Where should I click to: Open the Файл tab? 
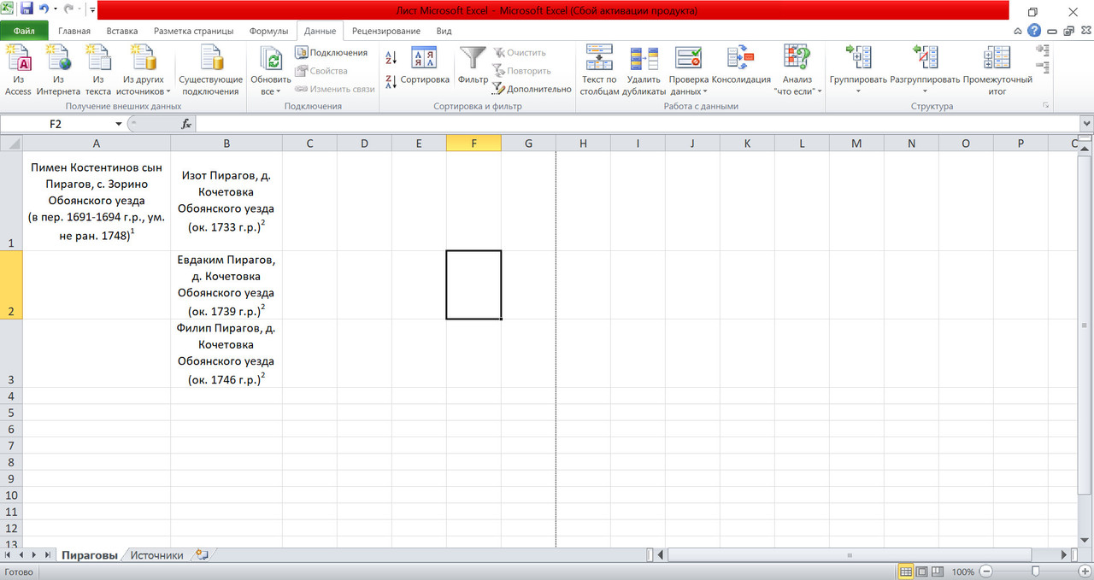pos(24,31)
